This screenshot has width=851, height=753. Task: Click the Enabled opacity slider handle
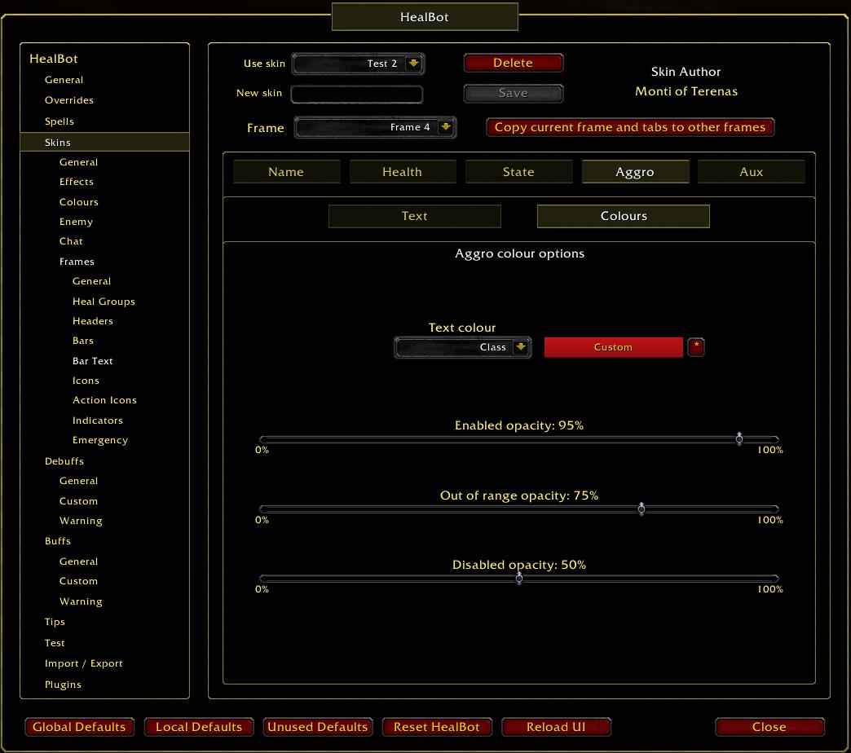(x=739, y=439)
